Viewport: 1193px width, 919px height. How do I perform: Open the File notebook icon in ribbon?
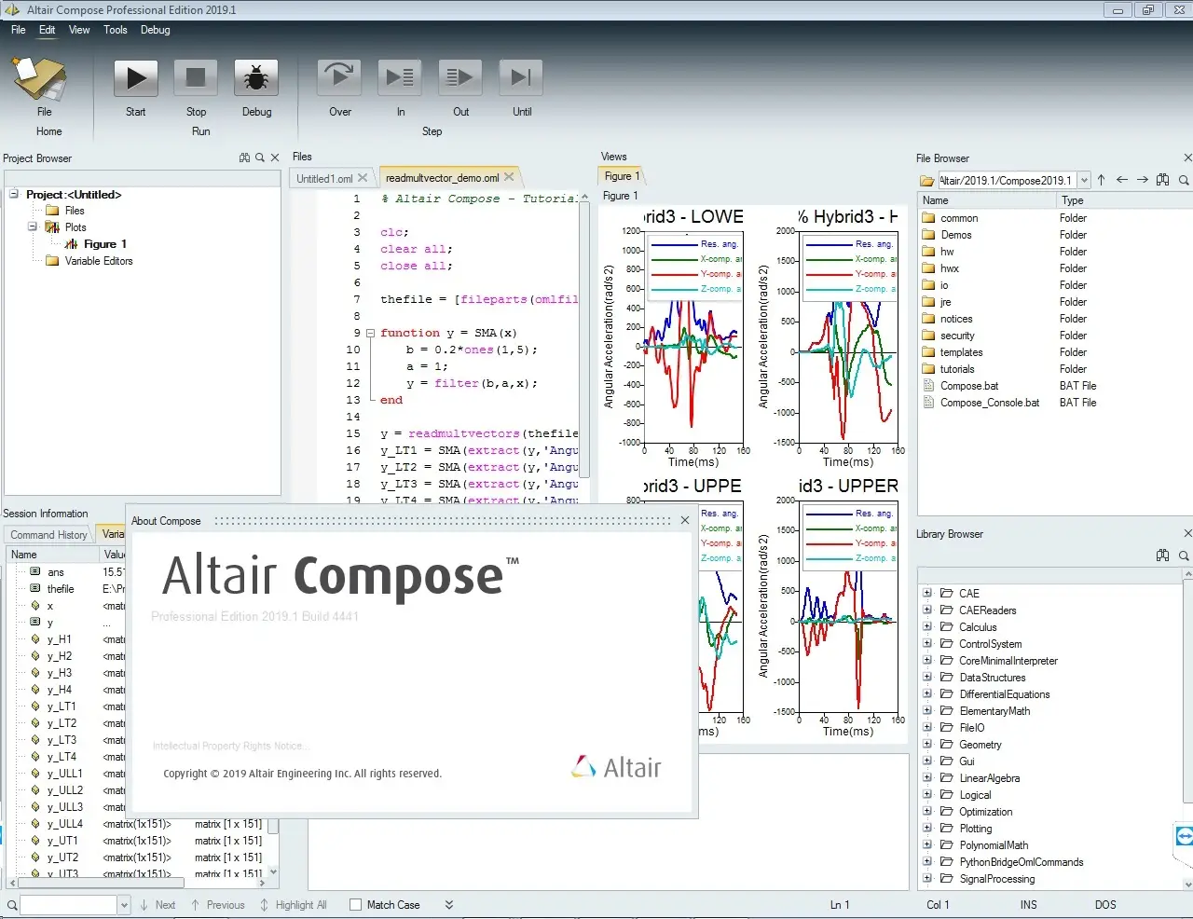pos(39,78)
